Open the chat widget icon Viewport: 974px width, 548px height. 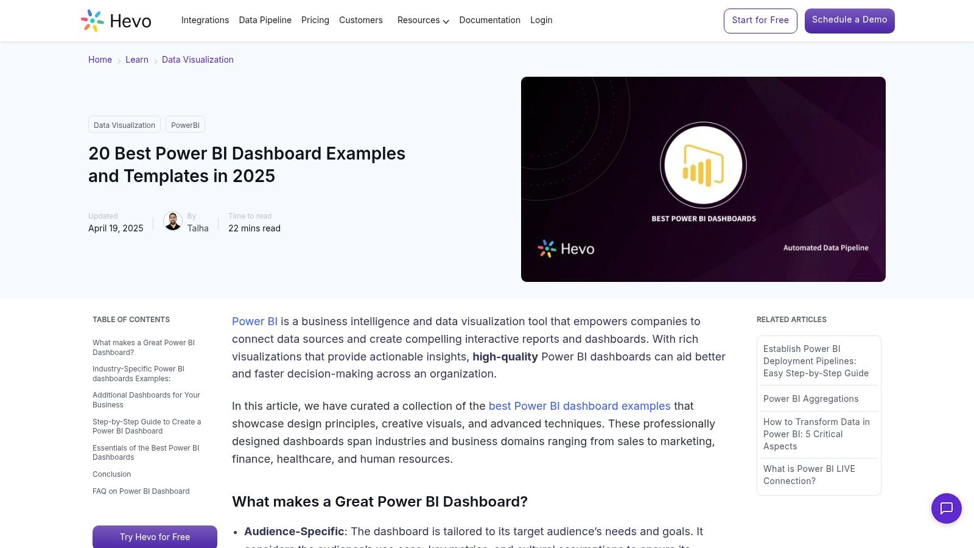pos(946,508)
